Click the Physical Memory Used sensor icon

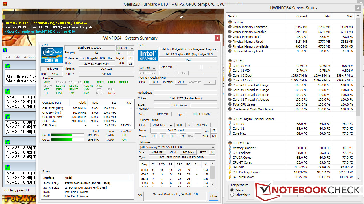pos(230,42)
